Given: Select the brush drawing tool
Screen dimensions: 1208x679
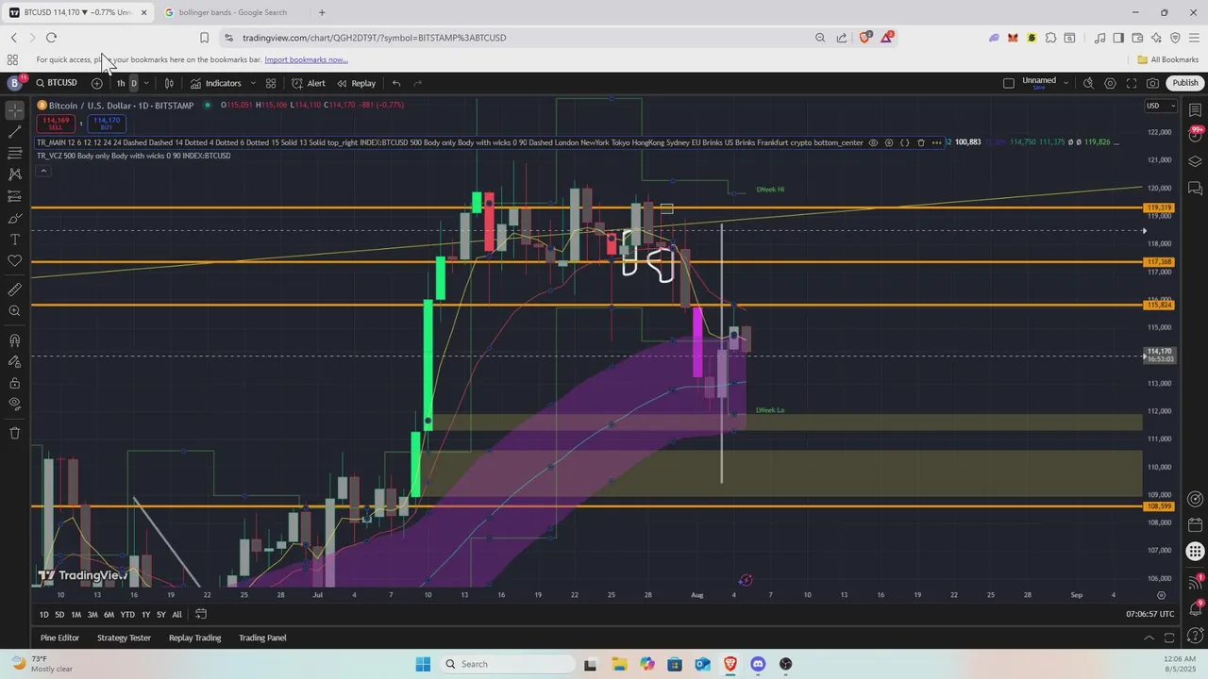Looking at the screenshot, I should (14, 218).
